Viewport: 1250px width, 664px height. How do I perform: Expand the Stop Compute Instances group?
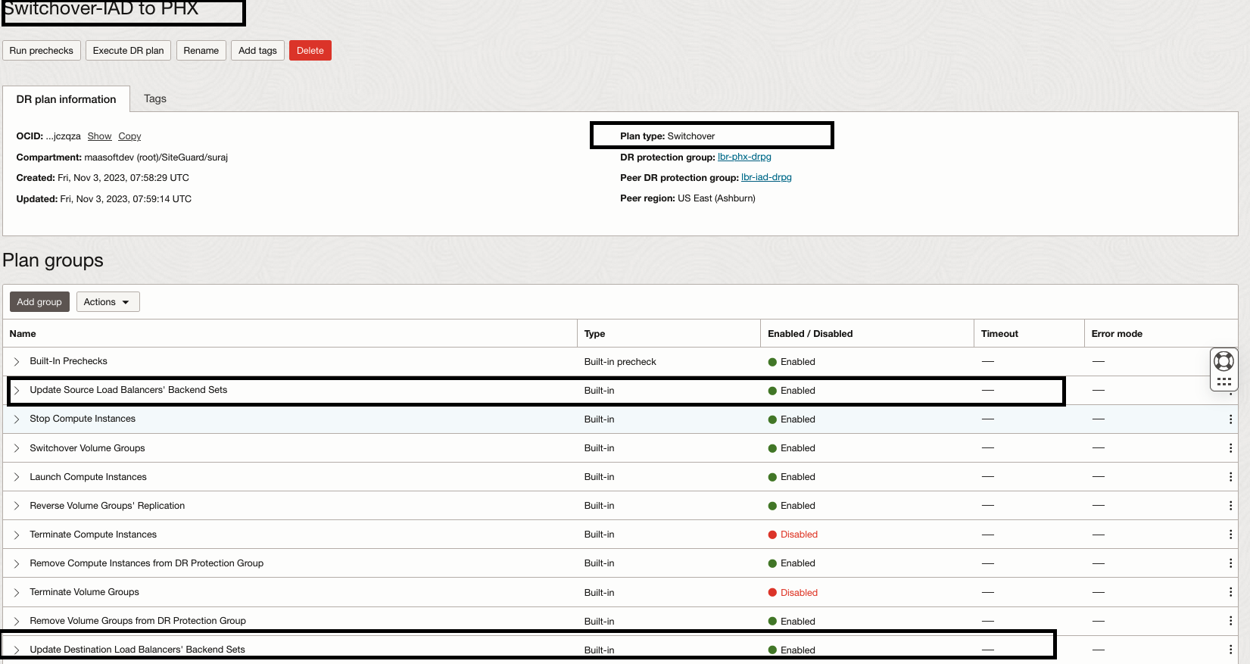coord(17,419)
